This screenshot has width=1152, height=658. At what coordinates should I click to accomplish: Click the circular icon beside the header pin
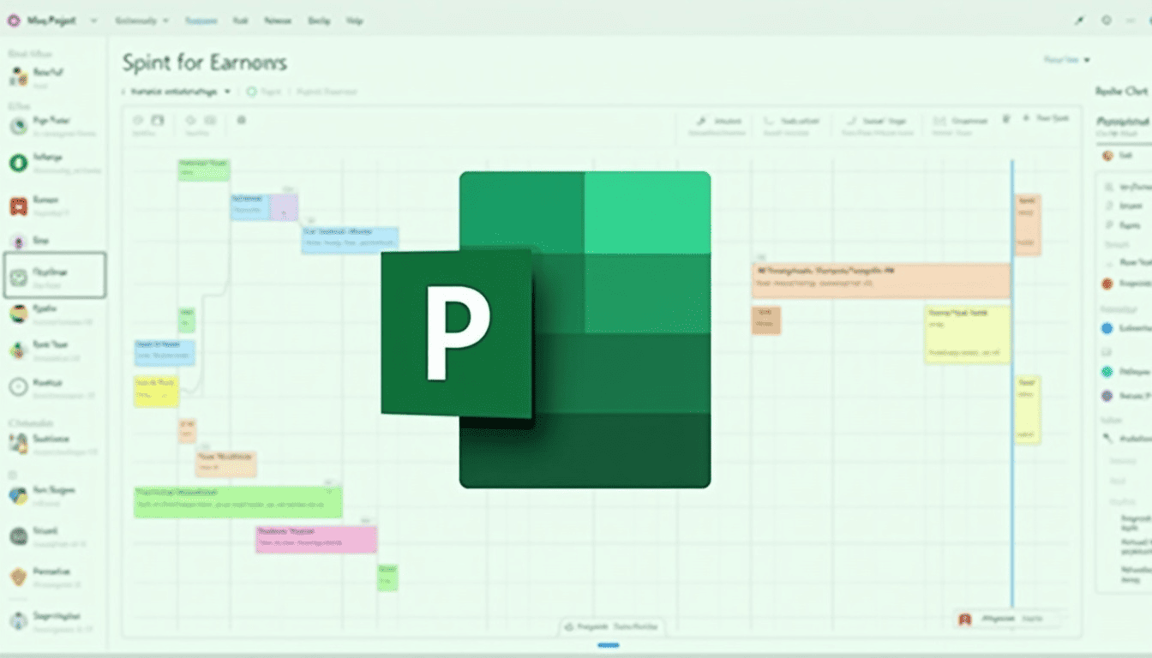[1107, 21]
